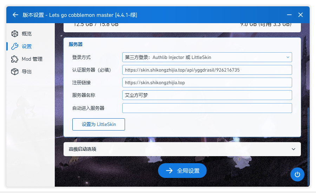Viewport: 316px width, 193px height.
Task: Click the 认证服务器 URL input field
Action: pyautogui.click(x=207, y=70)
